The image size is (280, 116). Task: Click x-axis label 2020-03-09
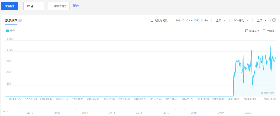click(x=250, y=99)
